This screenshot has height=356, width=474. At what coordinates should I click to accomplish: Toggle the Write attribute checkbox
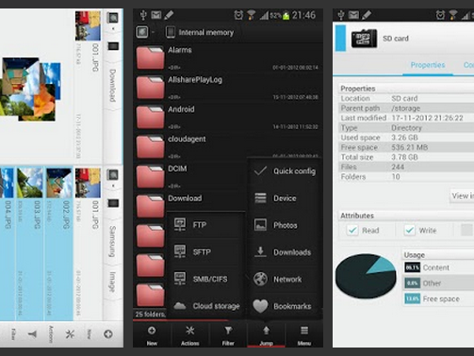tap(409, 231)
